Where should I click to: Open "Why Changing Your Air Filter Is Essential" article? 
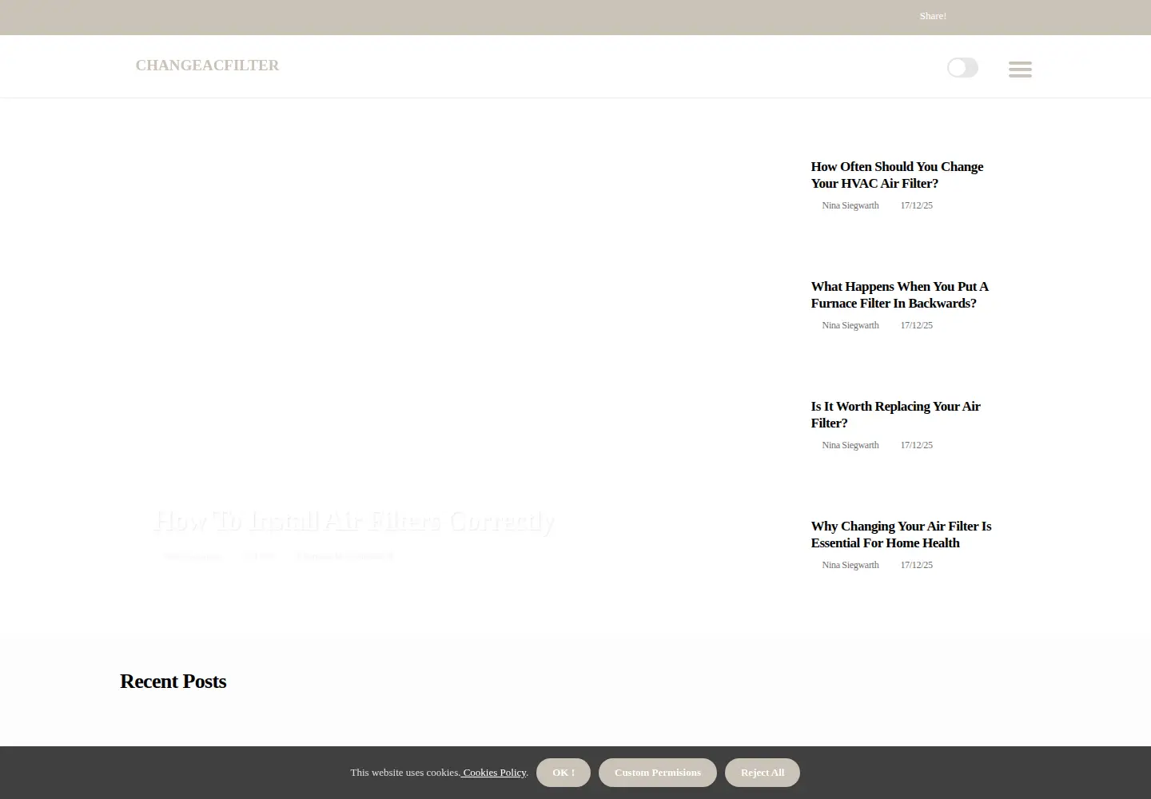pos(901,535)
